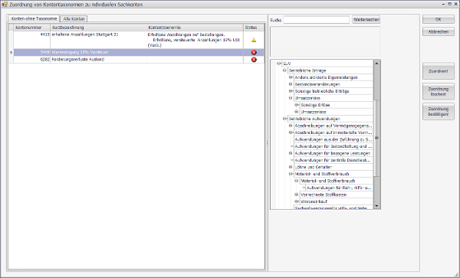Click the row selector arrow beside account 5409
The width and height of the screenshot is (460, 278).
pos(11,52)
